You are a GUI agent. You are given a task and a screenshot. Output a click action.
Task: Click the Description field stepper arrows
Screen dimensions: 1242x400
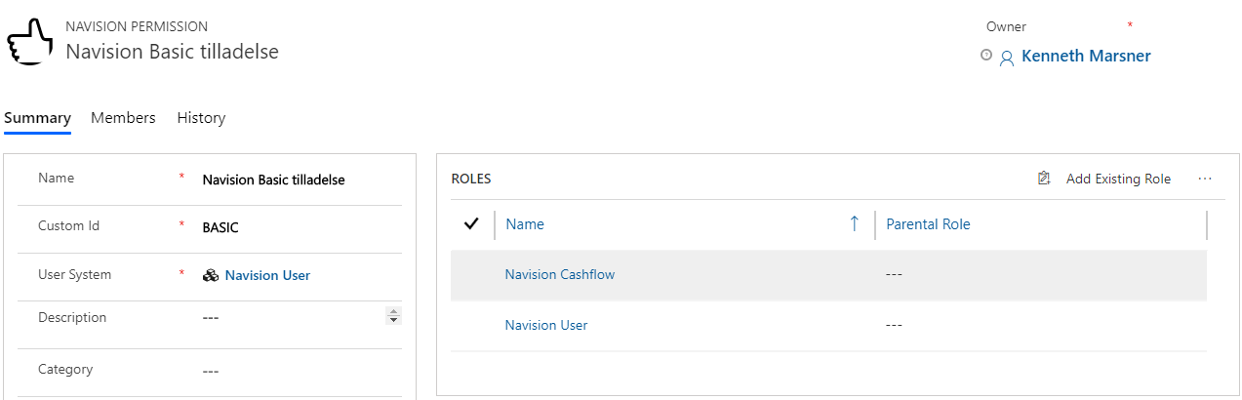(394, 316)
